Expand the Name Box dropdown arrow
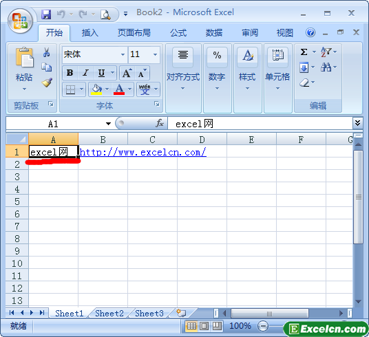The width and height of the screenshot is (369, 337). coord(108,124)
